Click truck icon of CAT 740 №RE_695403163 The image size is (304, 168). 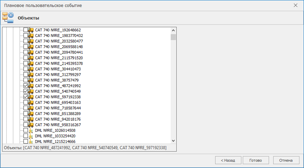click(x=31, y=103)
